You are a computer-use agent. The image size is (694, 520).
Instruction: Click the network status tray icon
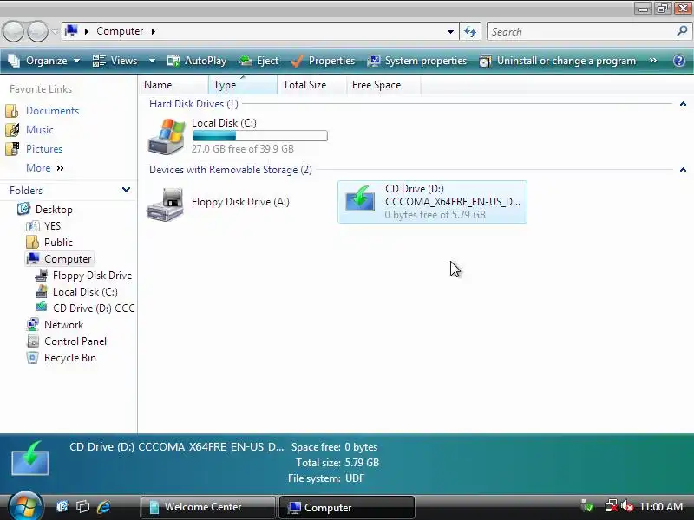[x=612, y=506]
